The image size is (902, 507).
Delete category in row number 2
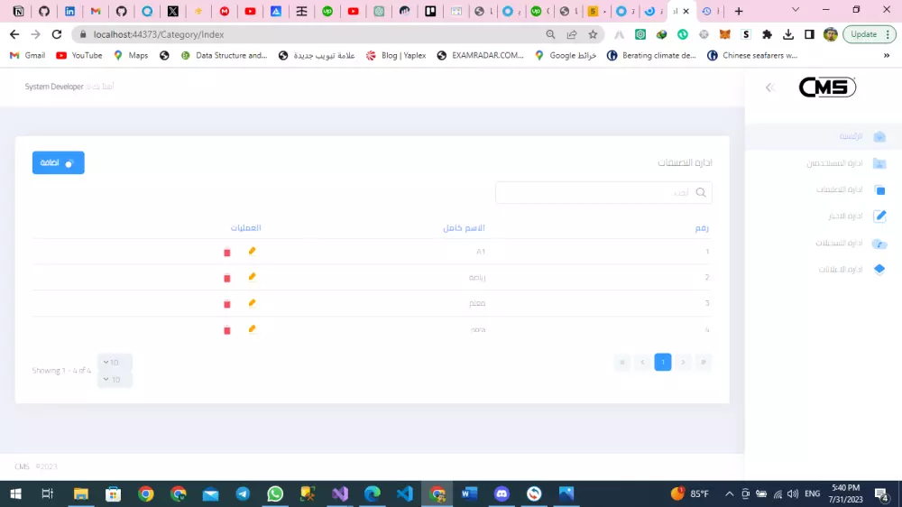point(227,278)
